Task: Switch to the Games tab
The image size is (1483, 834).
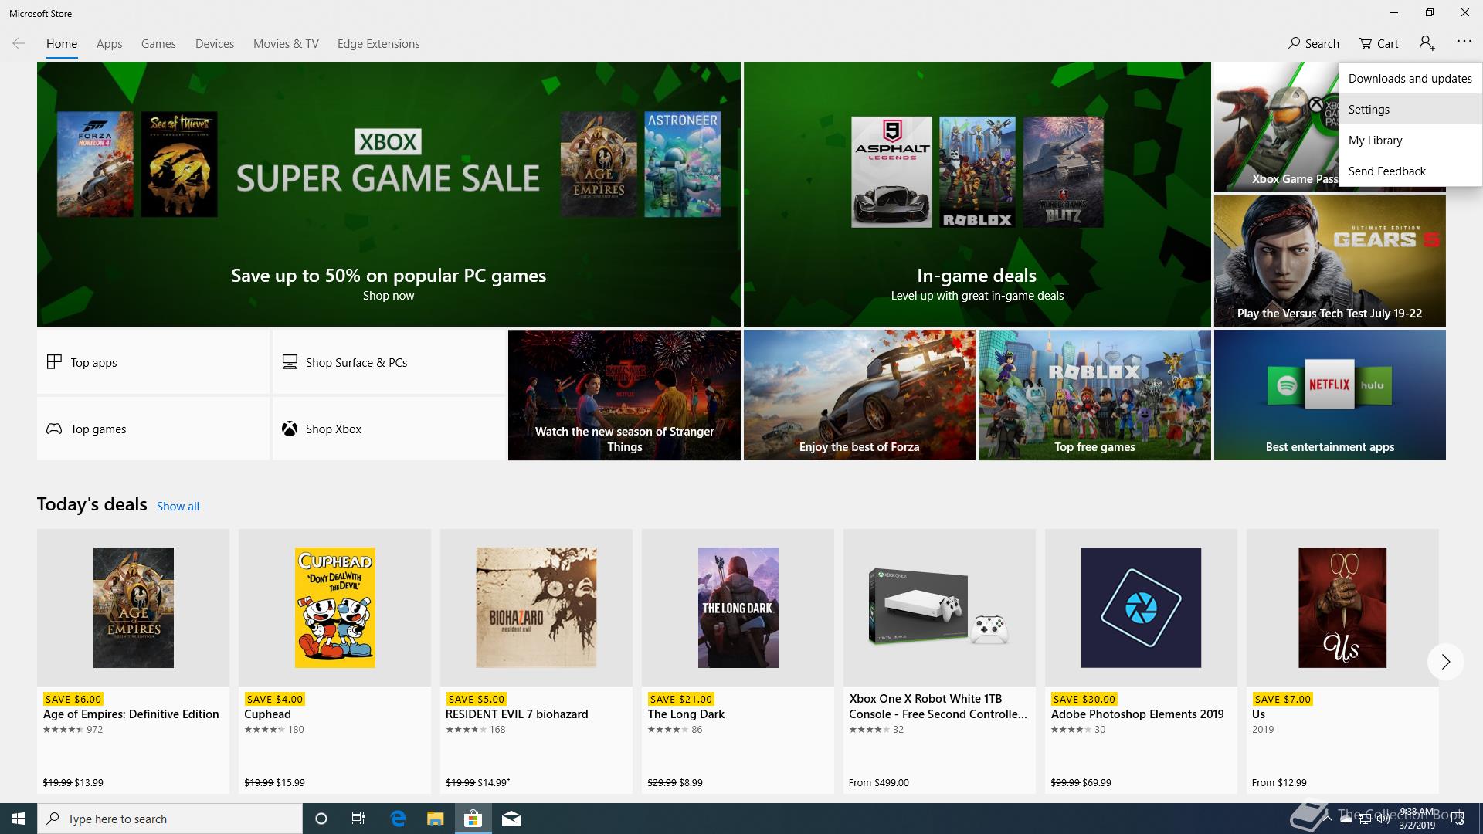Action: (158, 44)
